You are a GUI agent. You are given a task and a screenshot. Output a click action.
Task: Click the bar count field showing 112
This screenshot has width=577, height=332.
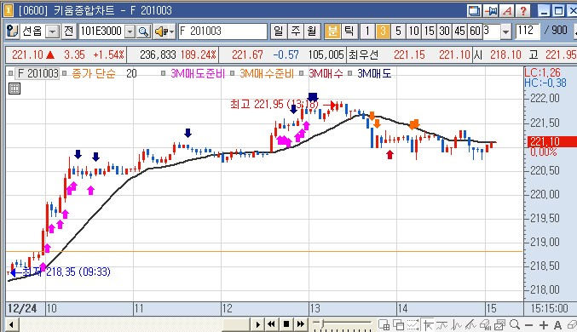[x=527, y=31]
